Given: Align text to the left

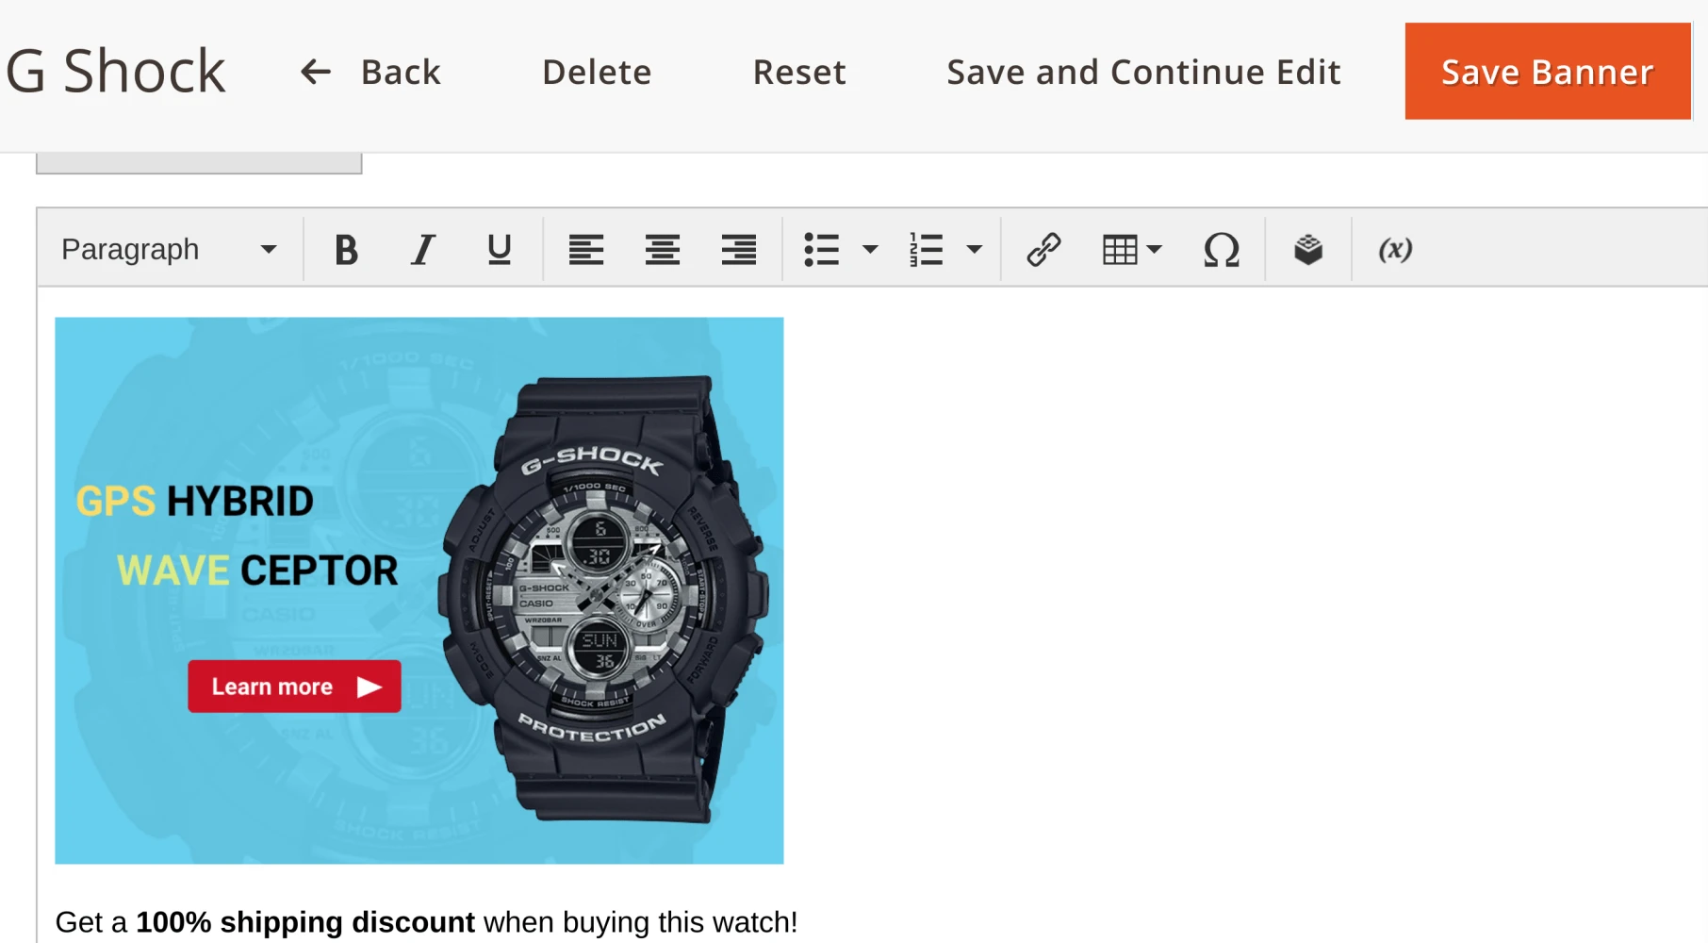Looking at the screenshot, I should 585,250.
